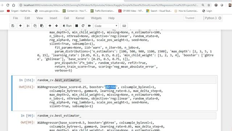Open the Help menu
232x131 pixels.
[111, 18]
